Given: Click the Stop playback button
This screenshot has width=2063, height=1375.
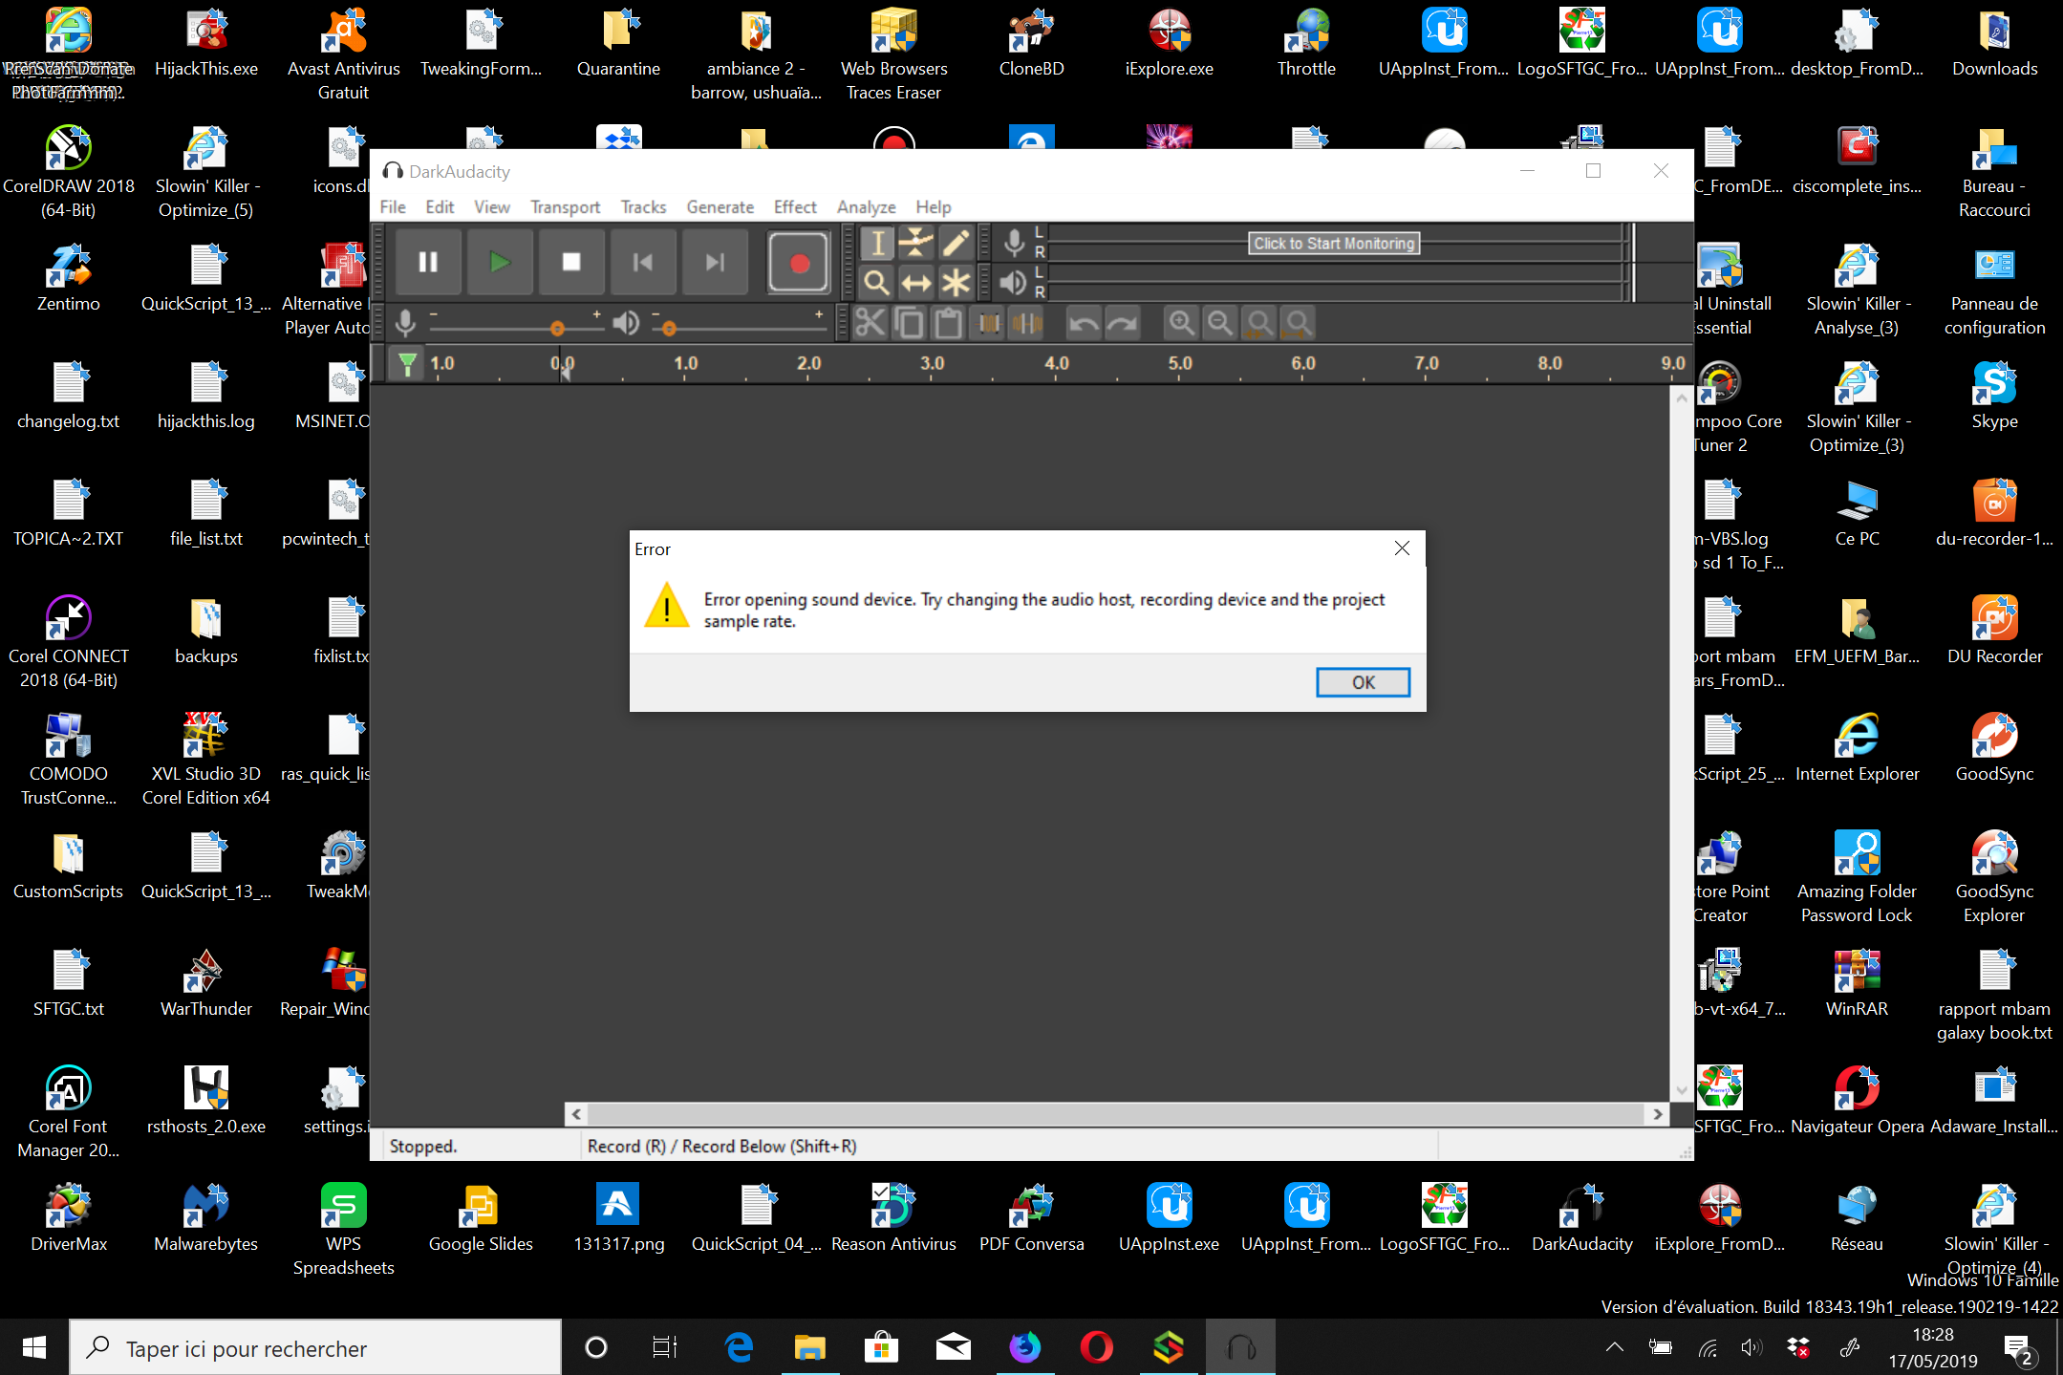Looking at the screenshot, I should (x=570, y=262).
